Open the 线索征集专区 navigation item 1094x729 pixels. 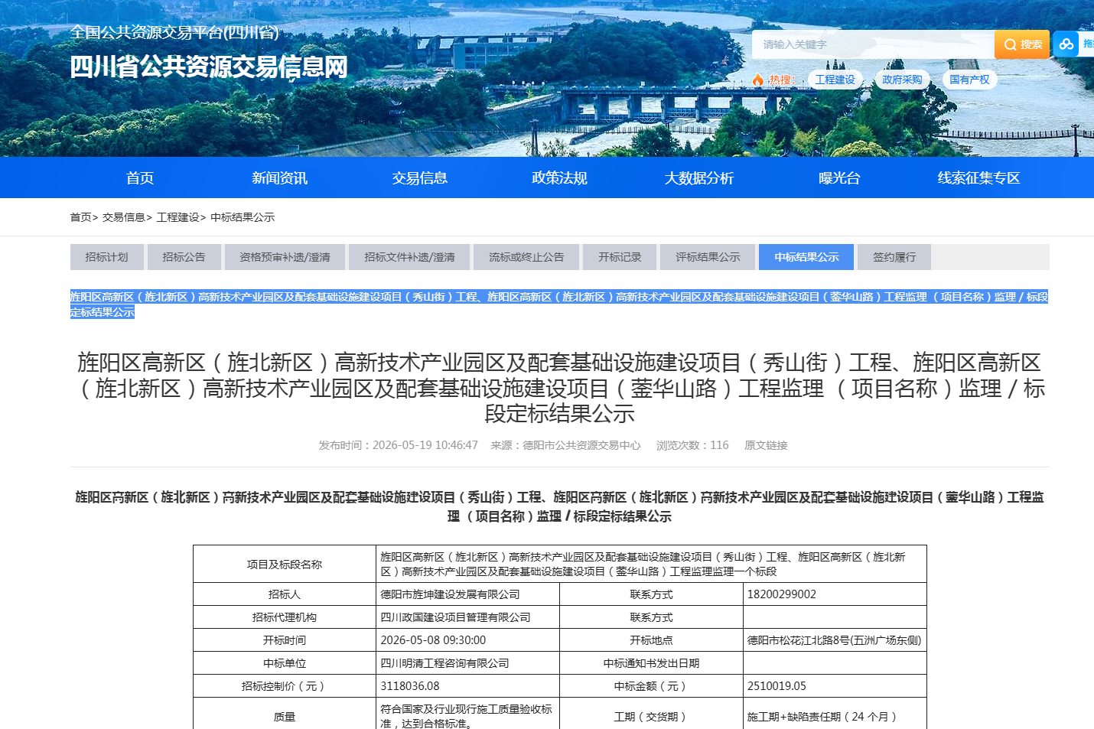pyautogui.click(x=979, y=177)
